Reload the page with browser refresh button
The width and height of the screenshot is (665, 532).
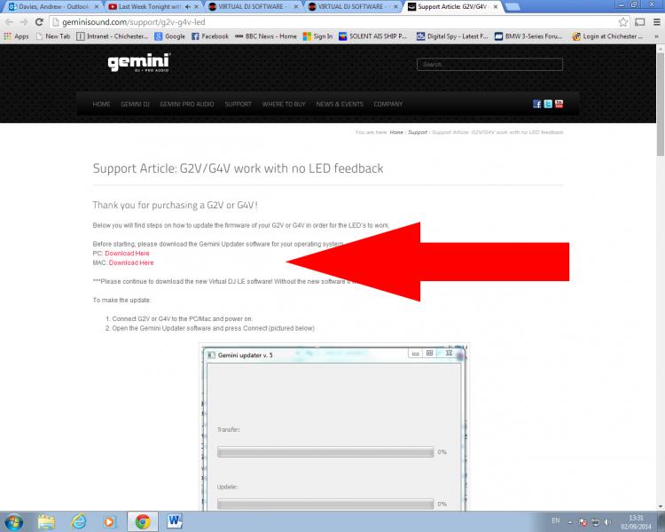tap(39, 21)
